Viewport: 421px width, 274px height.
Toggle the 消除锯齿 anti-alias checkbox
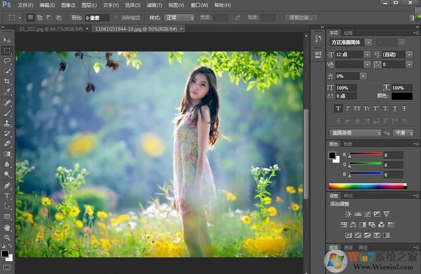116,18
